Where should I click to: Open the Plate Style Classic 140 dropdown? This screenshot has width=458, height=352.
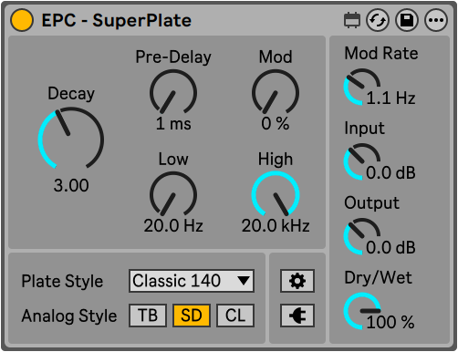point(192,281)
